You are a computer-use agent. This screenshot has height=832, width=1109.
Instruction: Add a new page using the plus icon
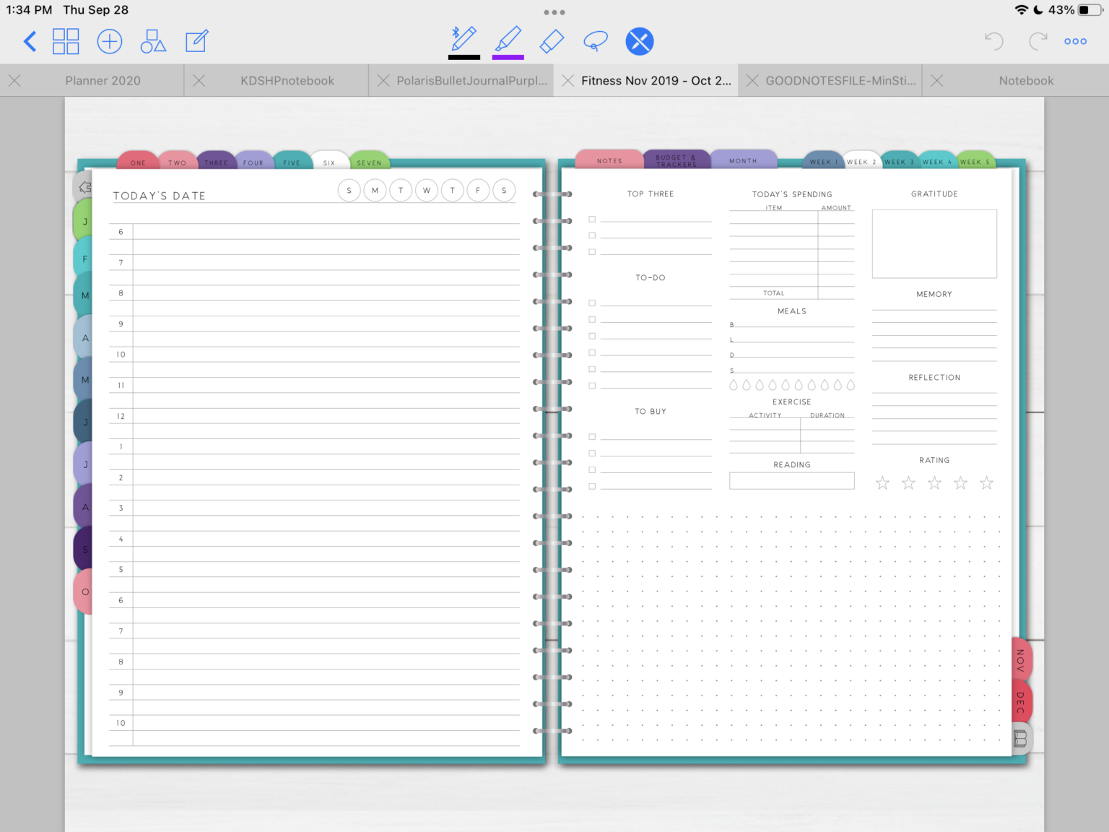109,41
